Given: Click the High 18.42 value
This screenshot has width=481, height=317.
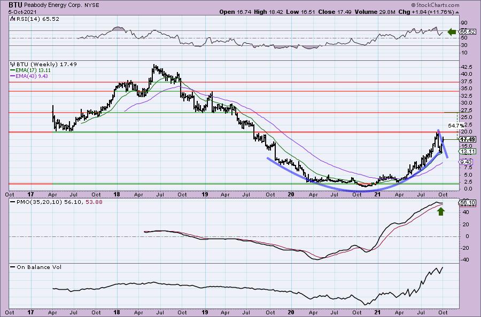Looking at the screenshot, I should coord(268,12).
